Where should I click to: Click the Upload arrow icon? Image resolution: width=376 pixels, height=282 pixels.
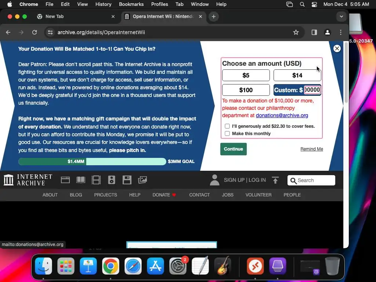275,180
